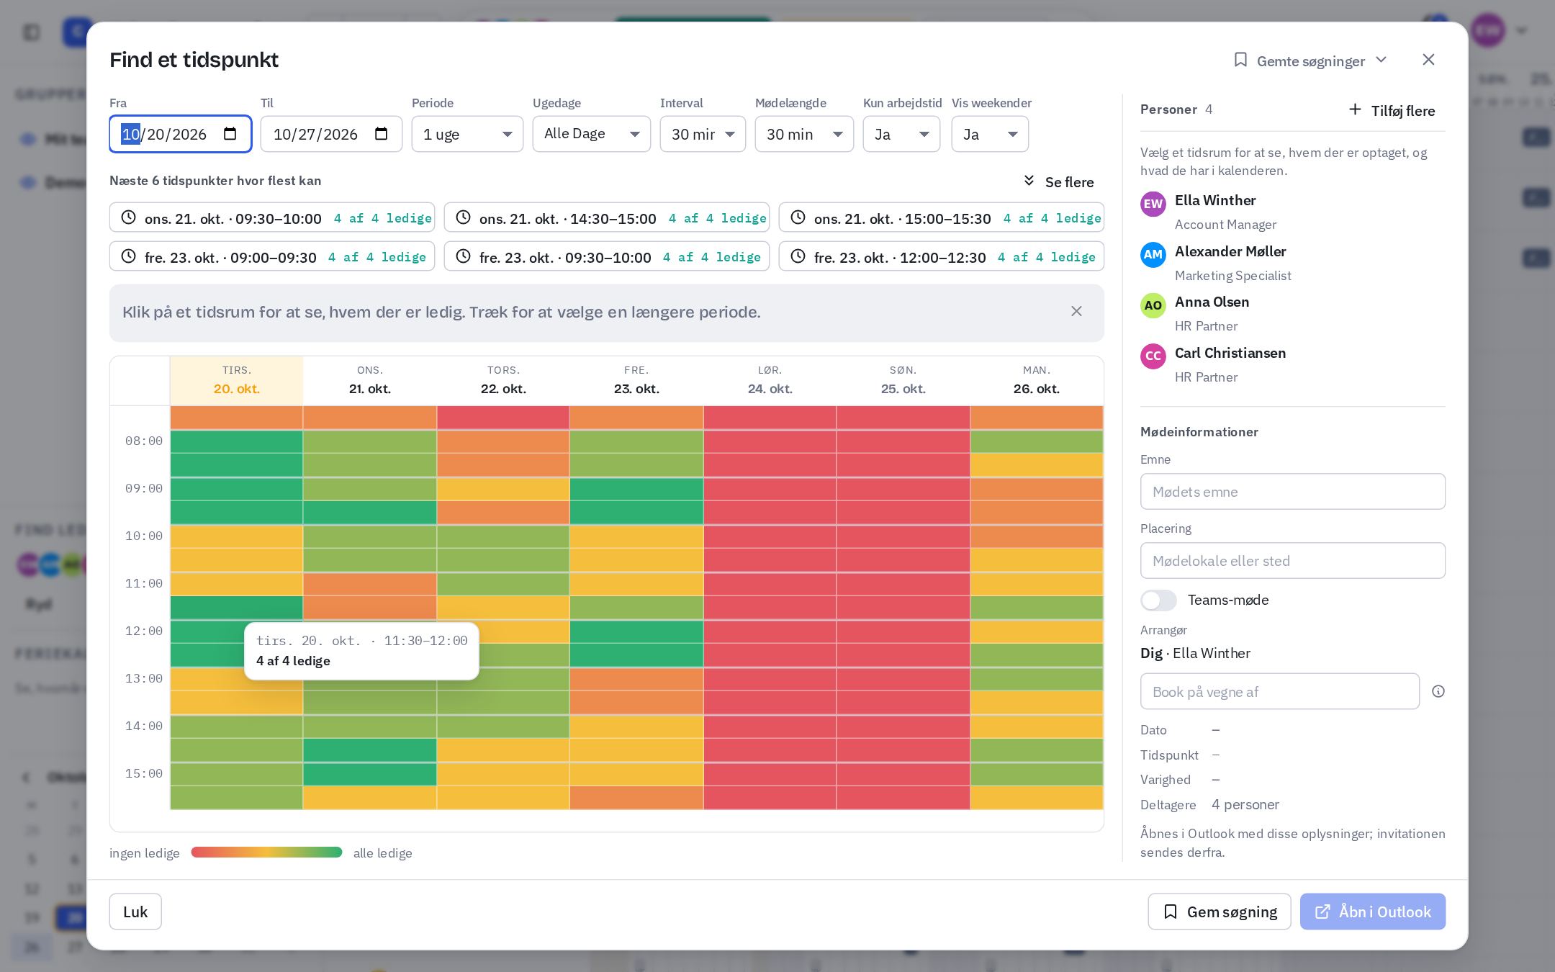
Task: Click the info icon next to Book på vegne af
Action: (x=1438, y=691)
